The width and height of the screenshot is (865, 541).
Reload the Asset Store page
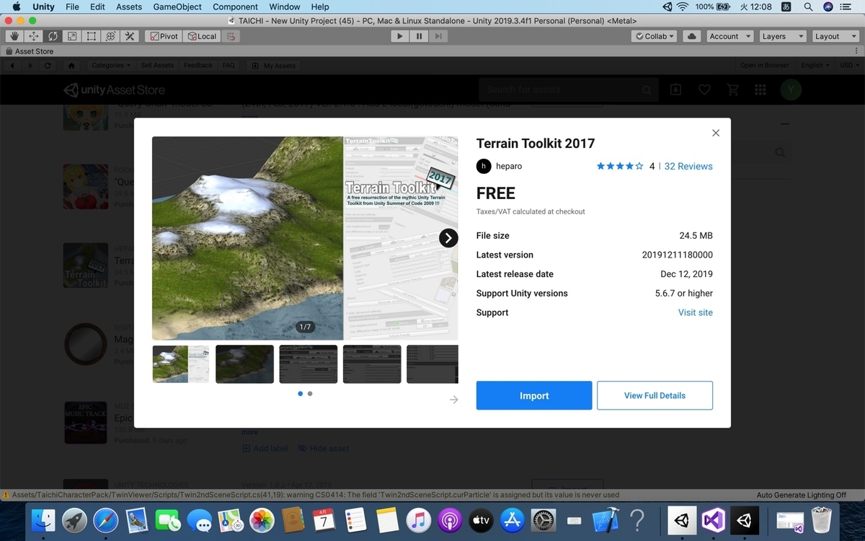click(x=48, y=65)
